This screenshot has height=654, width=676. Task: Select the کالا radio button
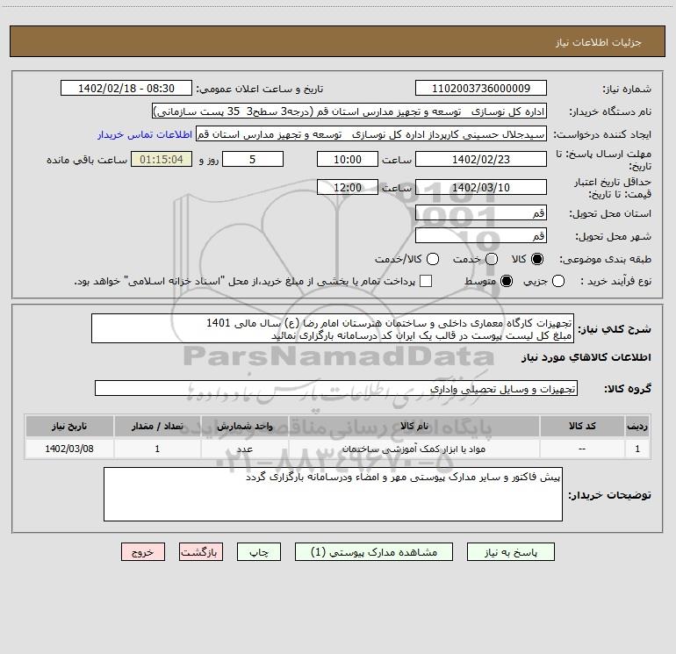537,259
